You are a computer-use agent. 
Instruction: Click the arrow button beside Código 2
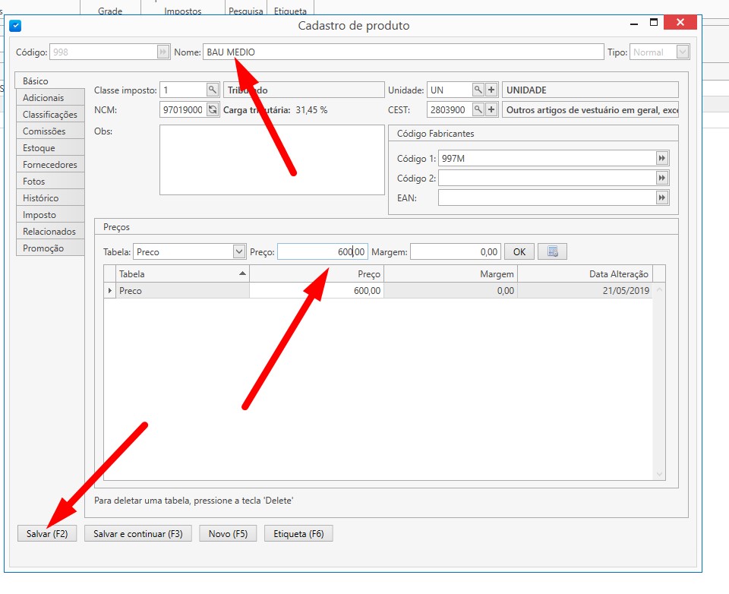click(662, 178)
